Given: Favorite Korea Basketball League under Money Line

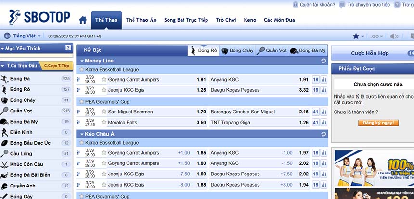Looking at the screenshot, I should point(81,70).
